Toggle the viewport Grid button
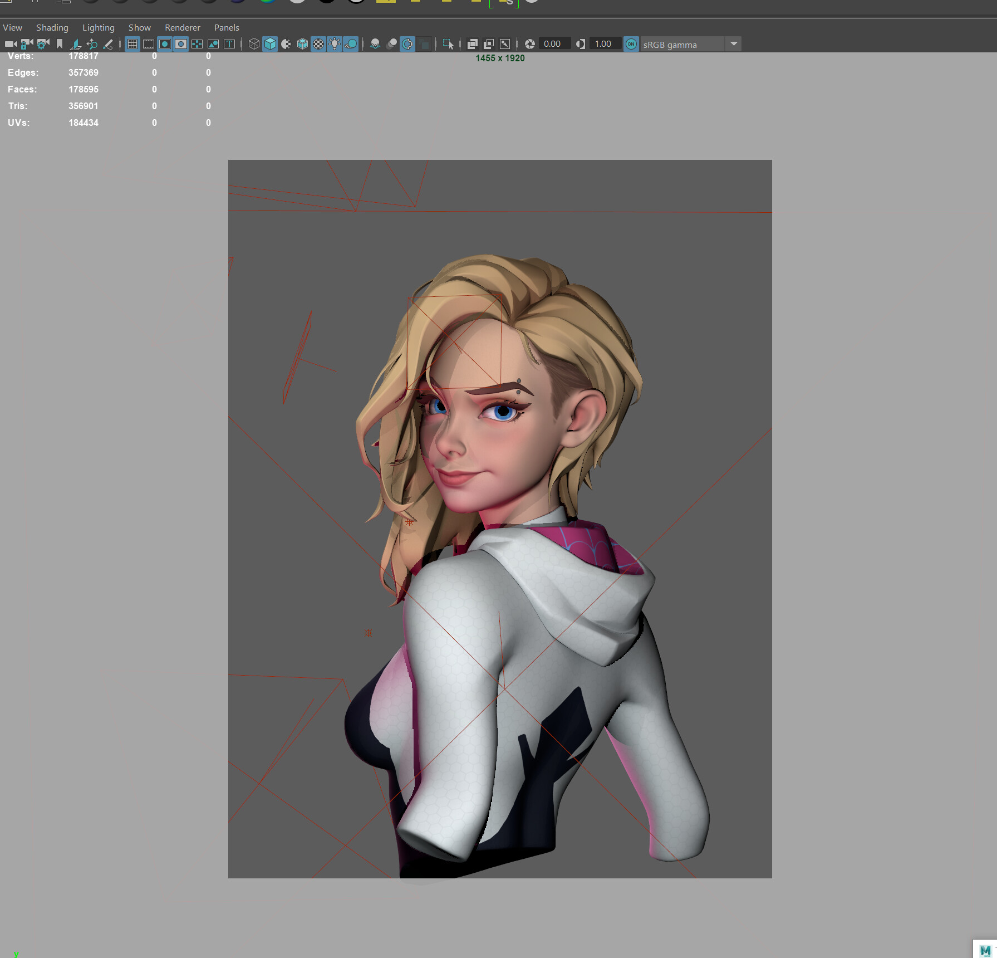 coord(132,44)
